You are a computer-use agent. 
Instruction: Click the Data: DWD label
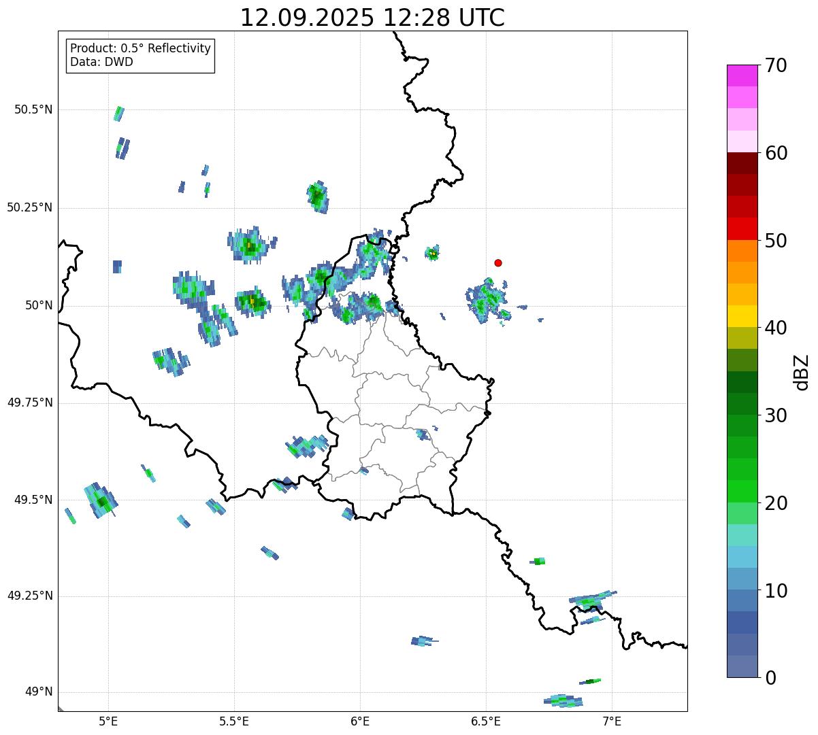click(x=101, y=62)
